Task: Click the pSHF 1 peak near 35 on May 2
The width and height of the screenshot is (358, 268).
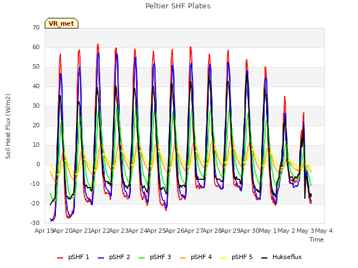Action: click(x=285, y=97)
